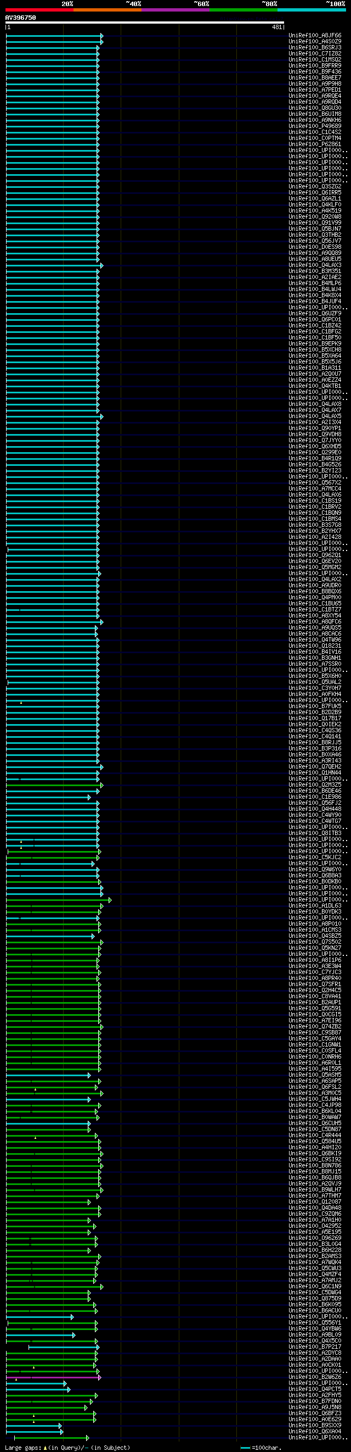Open UniRef100_A9QQ89 hit
Image resolution: width=351 pixels, height=1452 pixels.
tap(315, 253)
